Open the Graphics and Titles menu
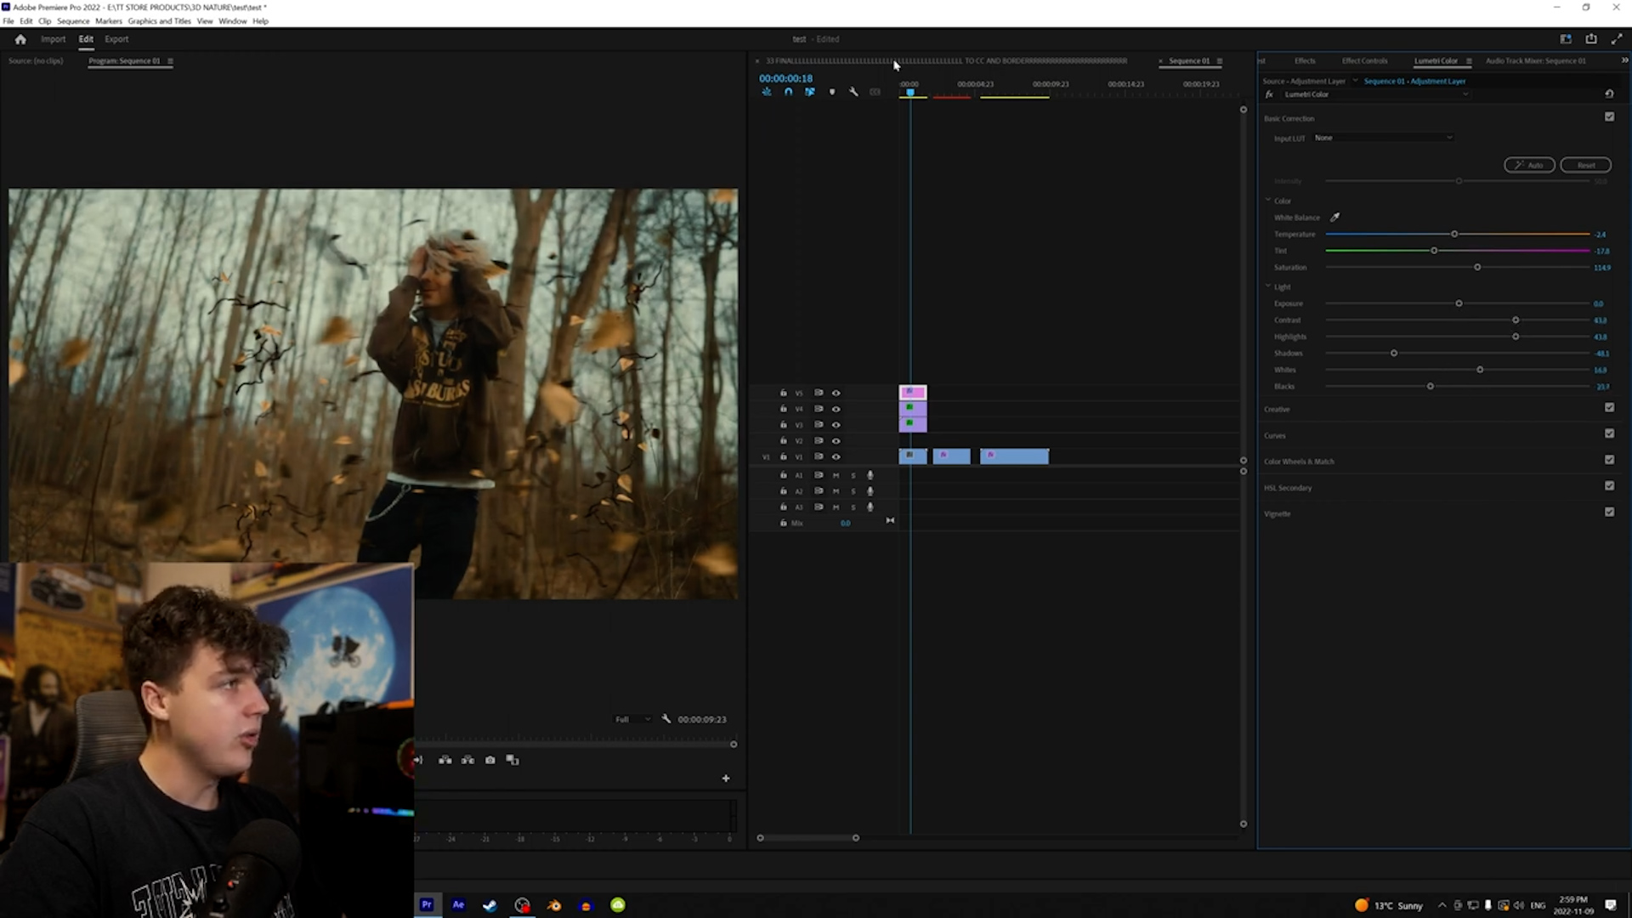The height and width of the screenshot is (918, 1632). coord(159,21)
